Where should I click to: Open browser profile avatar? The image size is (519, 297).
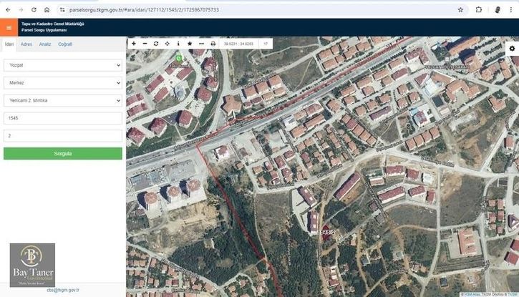(x=498, y=10)
